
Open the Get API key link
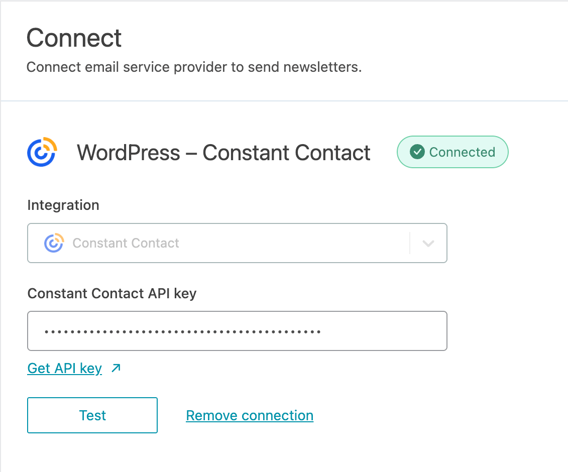pyautogui.click(x=65, y=369)
